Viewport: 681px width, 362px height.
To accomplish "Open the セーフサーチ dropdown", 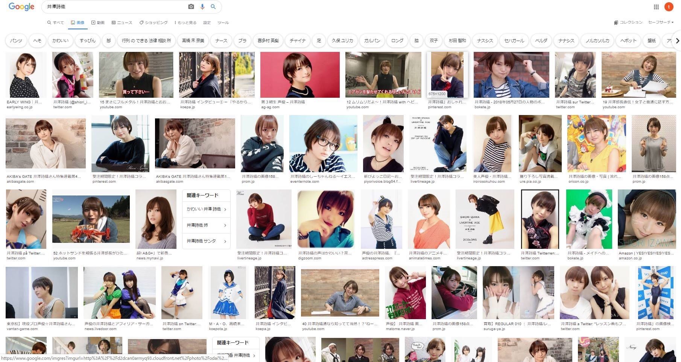I will tap(661, 23).
